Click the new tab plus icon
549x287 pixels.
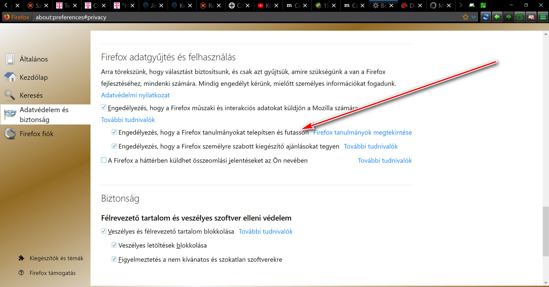(x=472, y=5)
